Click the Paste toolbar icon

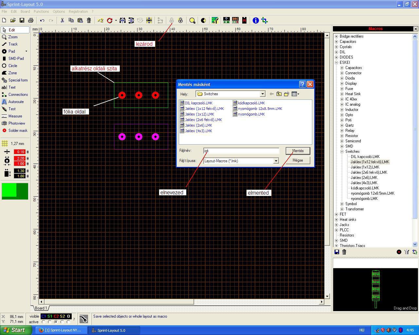pos(80,20)
